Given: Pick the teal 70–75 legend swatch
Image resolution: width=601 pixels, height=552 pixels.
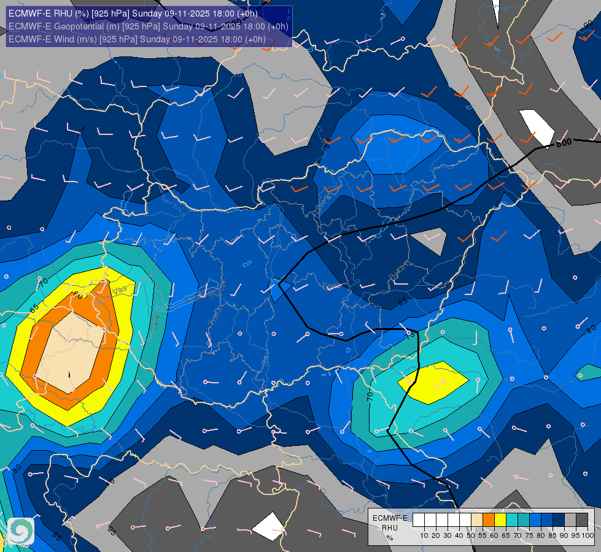Looking at the screenshot, I should coord(524,519).
